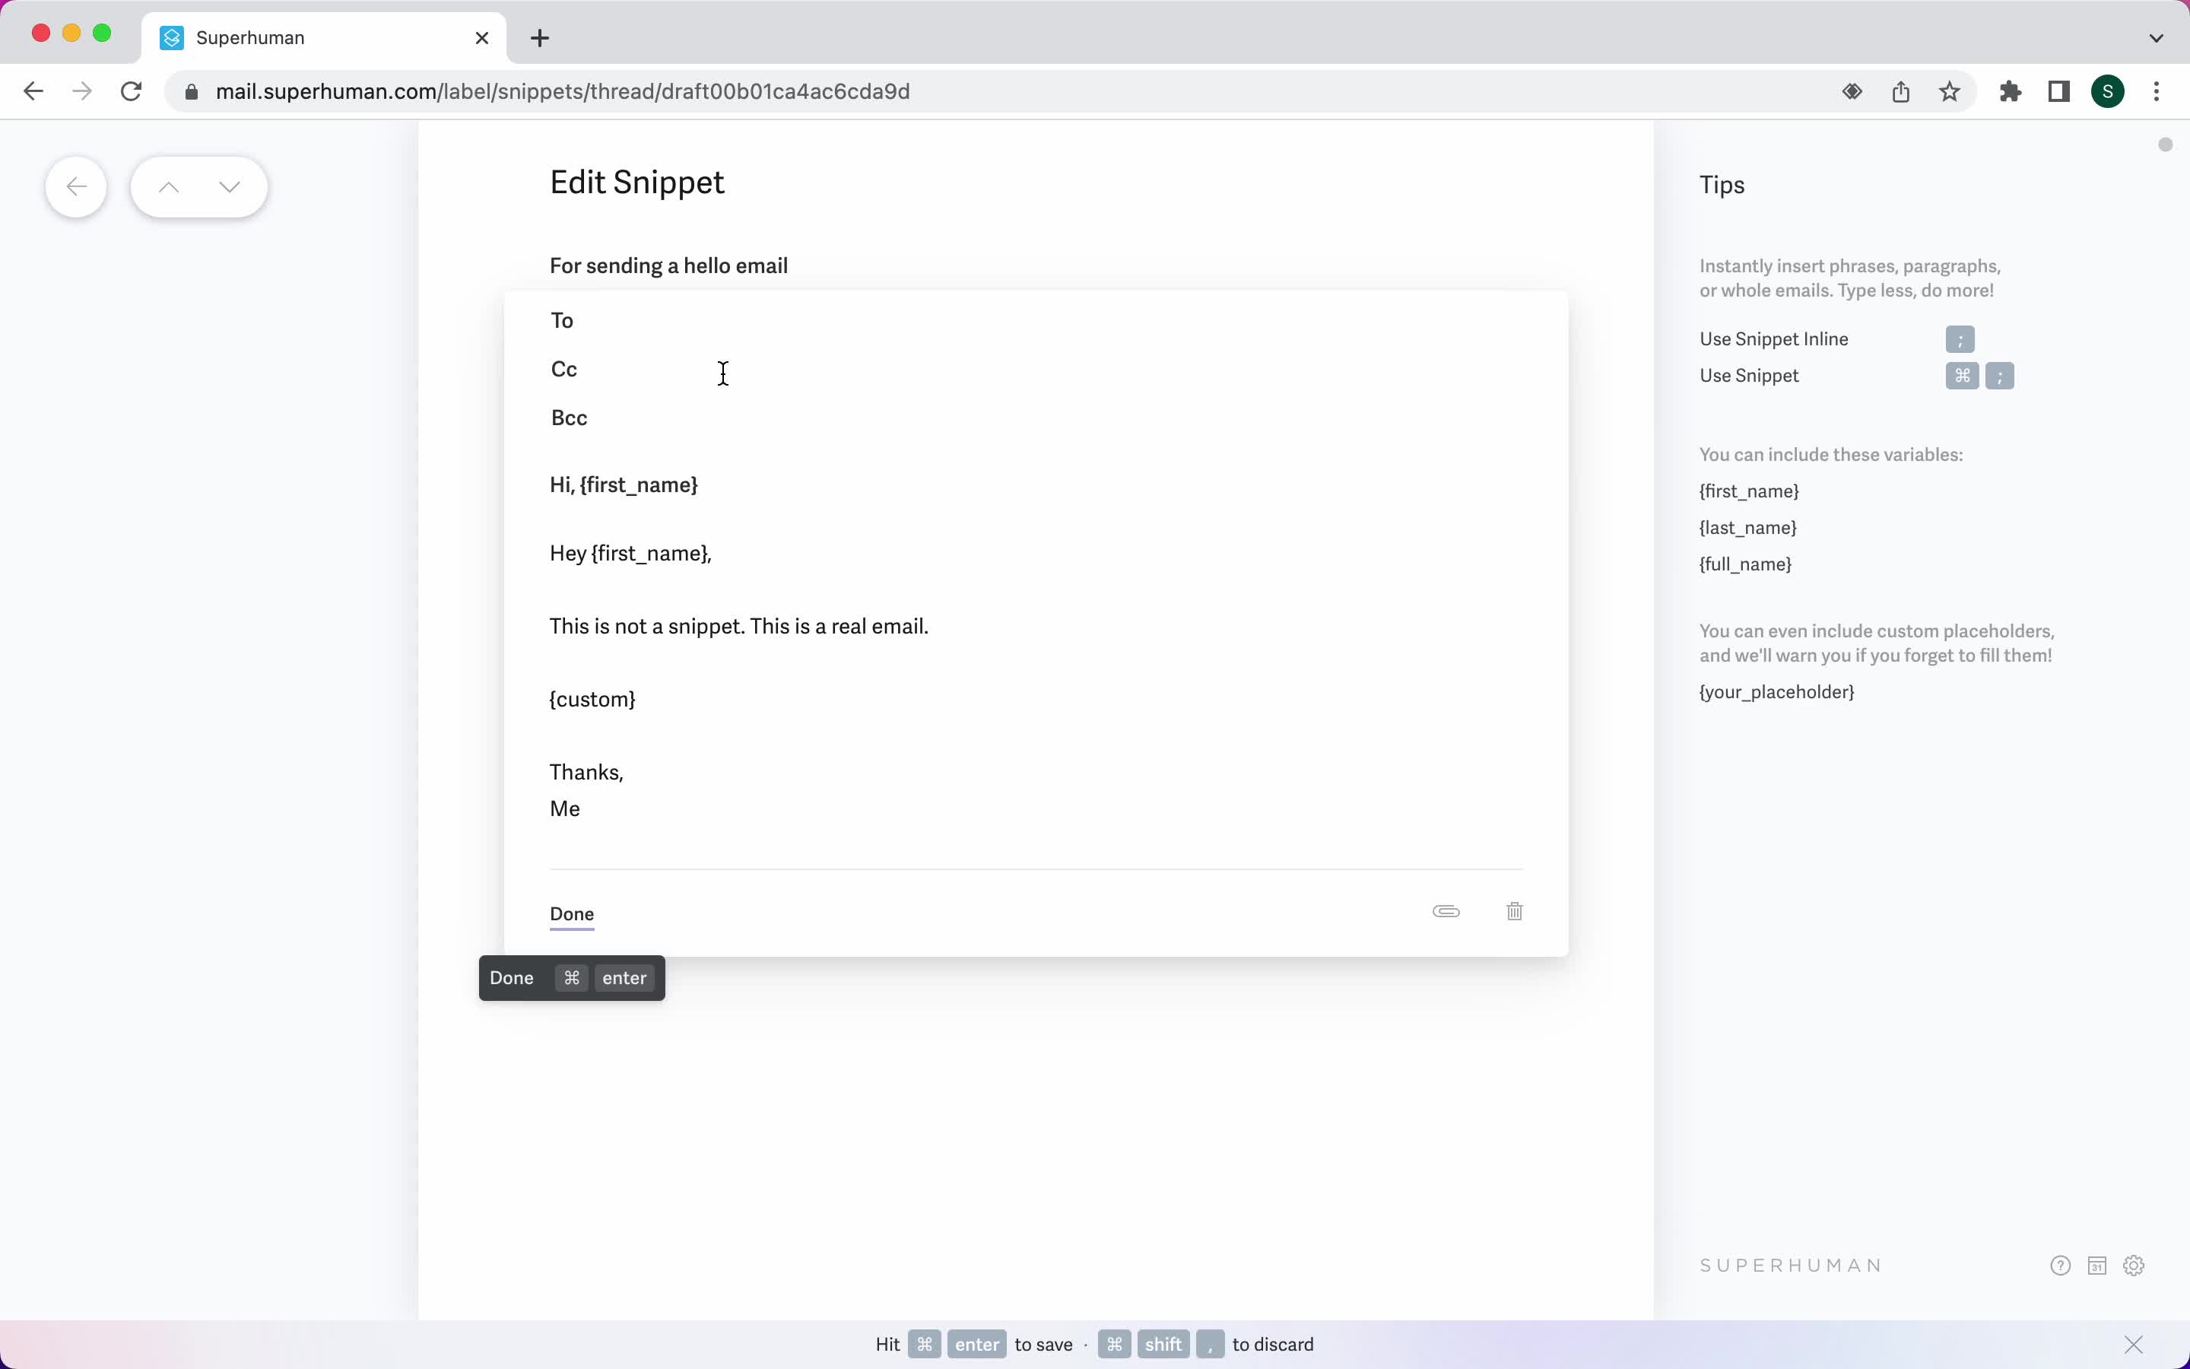Click the {custom} placeholder in the body
The height and width of the screenshot is (1369, 2190).
(x=593, y=700)
